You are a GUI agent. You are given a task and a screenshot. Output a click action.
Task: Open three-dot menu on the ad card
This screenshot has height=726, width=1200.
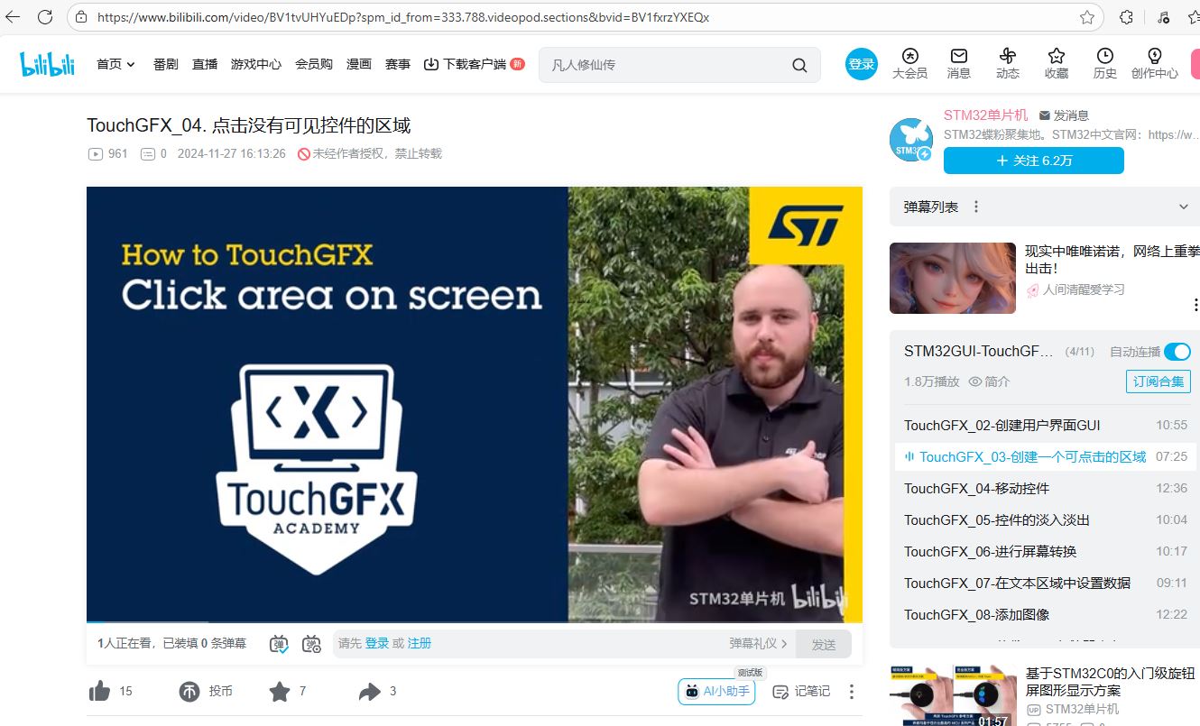tap(1195, 305)
